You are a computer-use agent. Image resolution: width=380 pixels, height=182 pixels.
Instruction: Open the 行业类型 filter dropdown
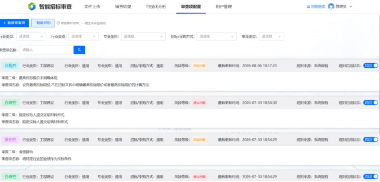pos(31,36)
